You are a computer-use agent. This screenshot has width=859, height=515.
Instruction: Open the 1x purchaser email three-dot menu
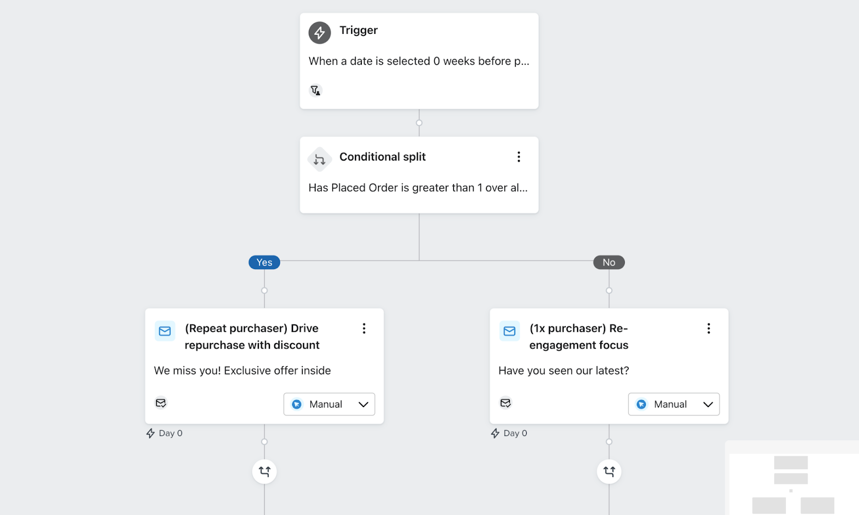point(709,328)
